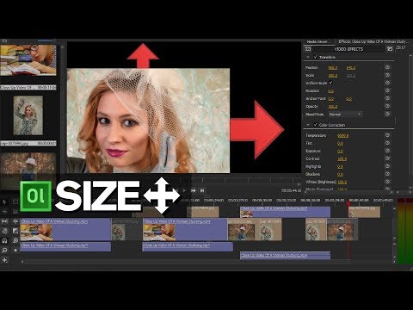
Task: Click the Zoom Out magnifier icon
Action: tap(4, 251)
